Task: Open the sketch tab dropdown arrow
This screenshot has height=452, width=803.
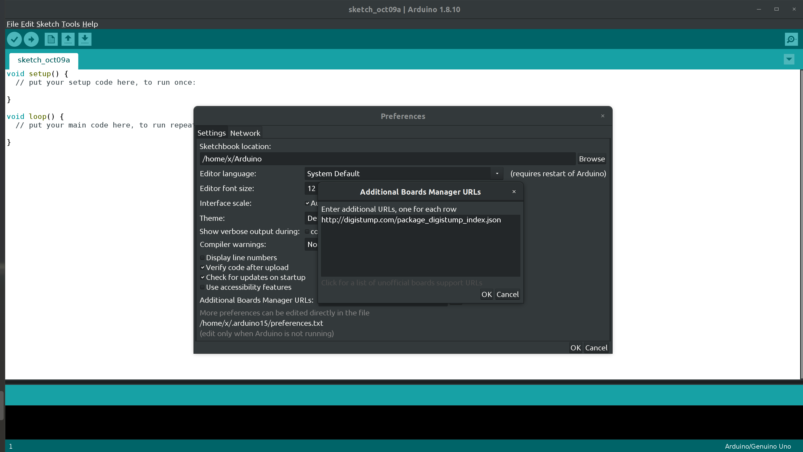Action: [x=789, y=59]
